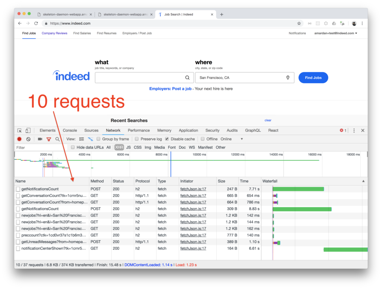Click the browser forward arrow
Image resolution: width=382 pixels, height=289 pixels.
[x=28, y=24]
